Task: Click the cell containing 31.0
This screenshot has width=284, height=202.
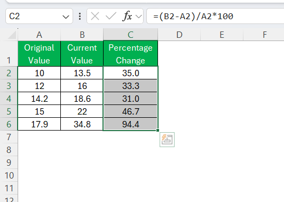Action: pyautogui.click(x=130, y=99)
